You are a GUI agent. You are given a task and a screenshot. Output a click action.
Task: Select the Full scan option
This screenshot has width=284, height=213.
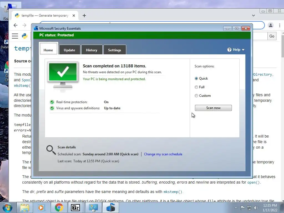click(196, 87)
